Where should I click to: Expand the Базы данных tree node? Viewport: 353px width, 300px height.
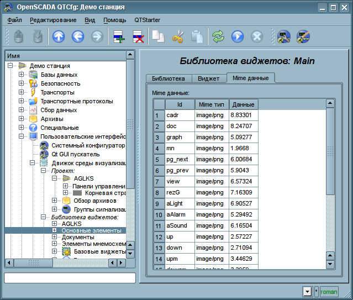point(21,75)
